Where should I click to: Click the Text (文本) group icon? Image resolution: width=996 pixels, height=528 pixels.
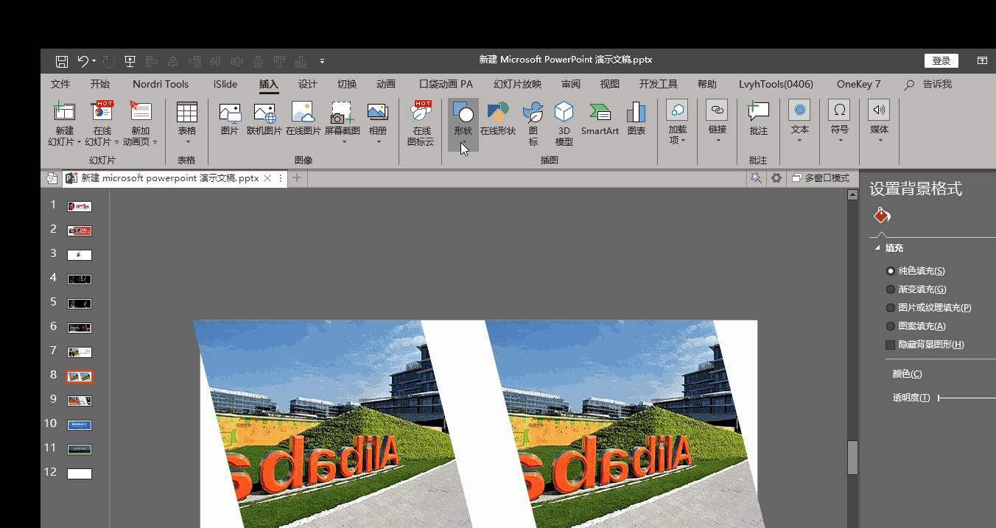pos(799,110)
